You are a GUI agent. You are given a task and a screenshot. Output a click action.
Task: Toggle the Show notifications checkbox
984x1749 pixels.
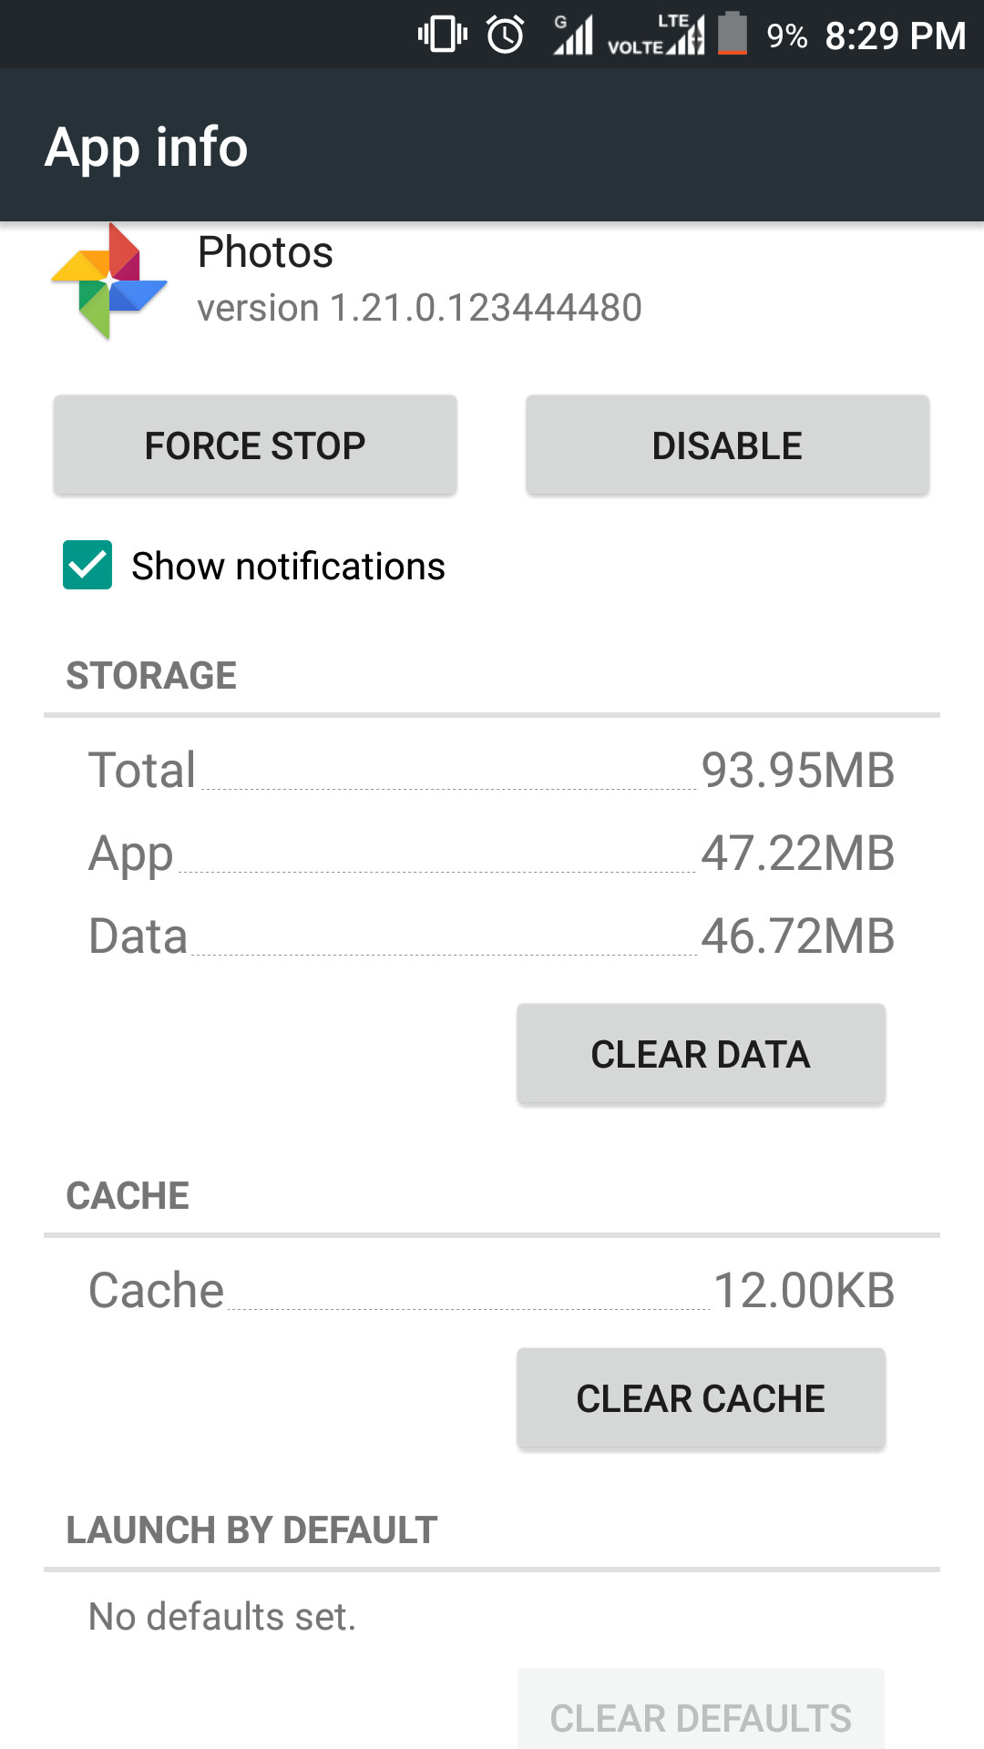click(87, 565)
